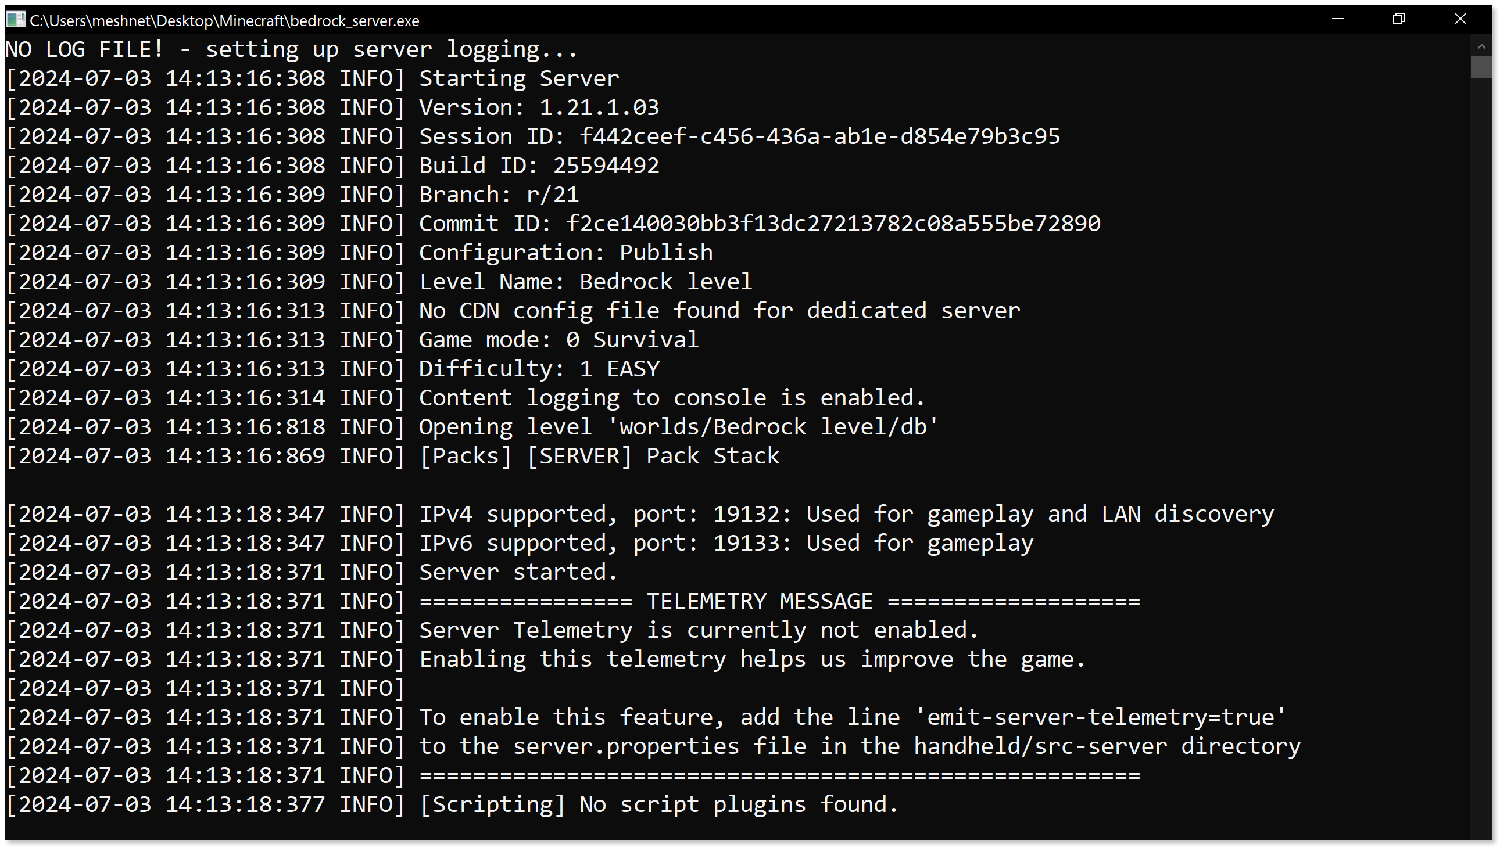Click the console window icon in title bar
The width and height of the screenshot is (1500, 848).
tap(15, 20)
